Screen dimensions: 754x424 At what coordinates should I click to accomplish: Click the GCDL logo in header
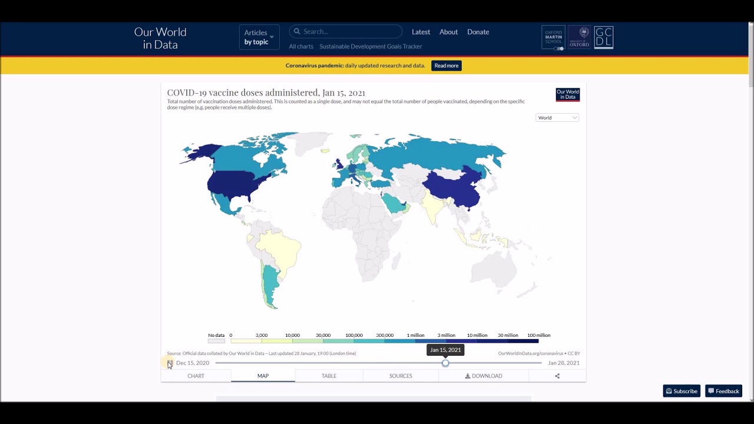tap(604, 38)
